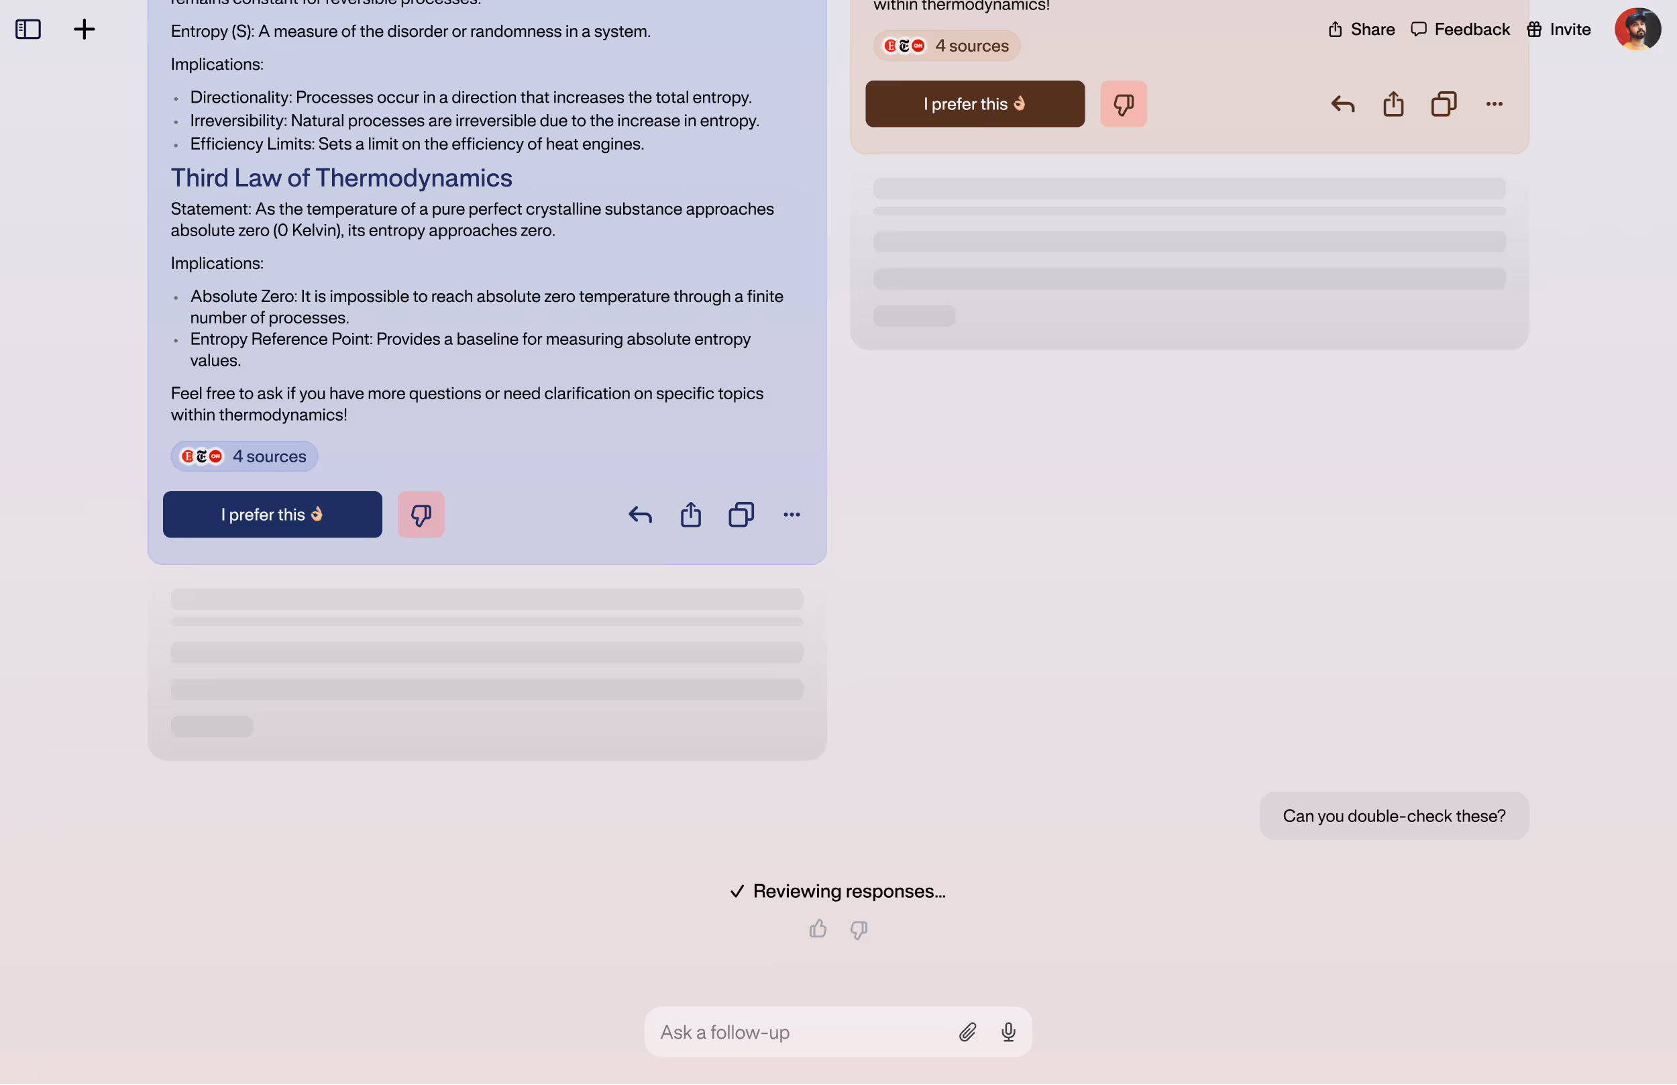Start a new chat with plus icon
The width and height of the screenshot is (1677, 1085).
pyautogui.click(x=84, y=30)
